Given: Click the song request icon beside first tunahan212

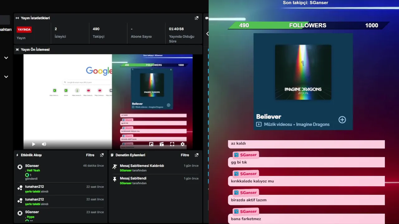Looking at the screenshot, I should point(20,188).
